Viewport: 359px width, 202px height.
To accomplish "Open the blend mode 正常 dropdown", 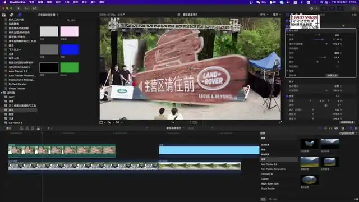I will (337, 86).
